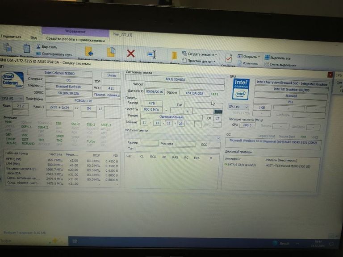The width and height of the screenshot is (343, 257).
Task: Click the Copy icon in Explorer ribbon
Action: [x=8, y=48]
